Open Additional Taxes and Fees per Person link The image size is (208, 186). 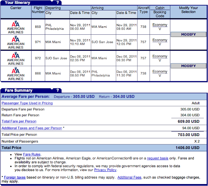(32, 128)
